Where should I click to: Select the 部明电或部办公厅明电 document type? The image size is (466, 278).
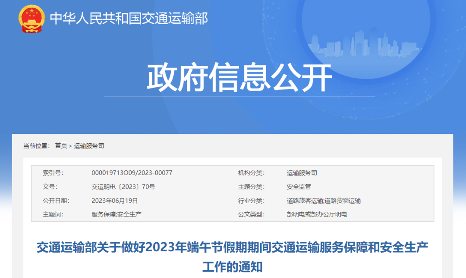[x=317, y=214]
